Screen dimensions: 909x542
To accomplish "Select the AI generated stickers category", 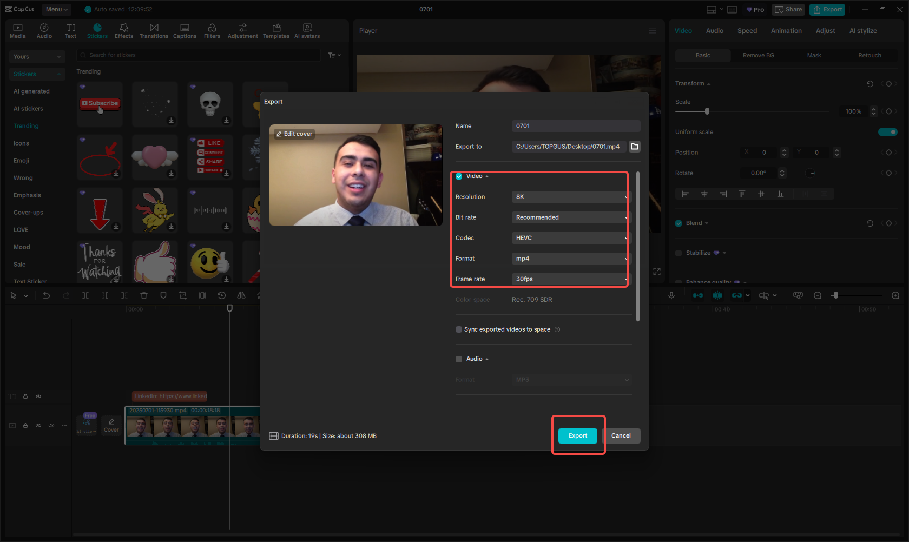I will (31, 91).
